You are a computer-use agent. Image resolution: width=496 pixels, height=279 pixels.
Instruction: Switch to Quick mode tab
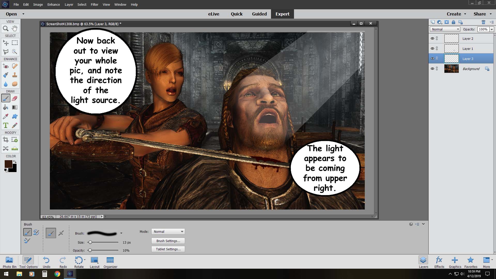237,14
